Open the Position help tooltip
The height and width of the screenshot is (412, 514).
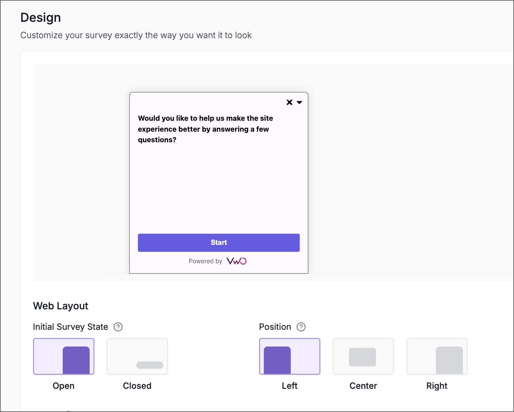click(301, 327)
